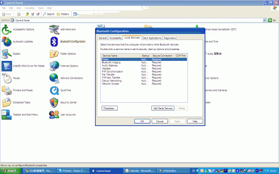Open Security Center shield icon
Screen dimensions: 279x174
point(54,103)
